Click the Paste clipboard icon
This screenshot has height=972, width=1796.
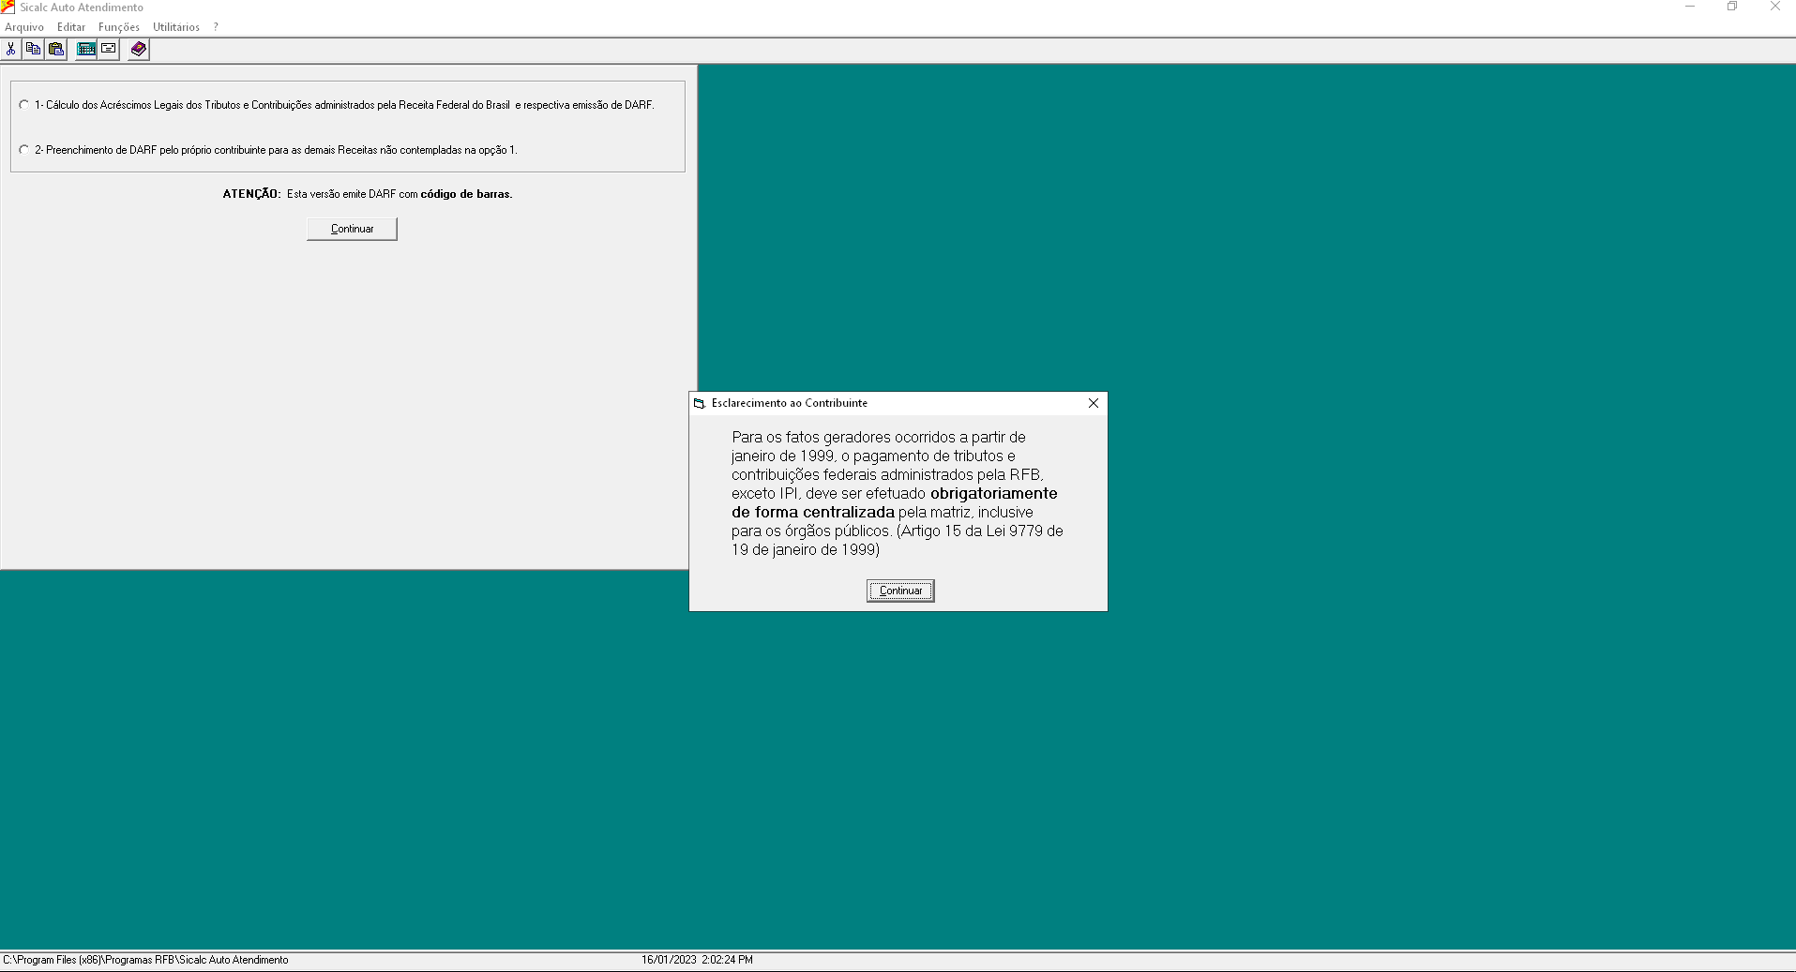pyautogui.click(x=55, y=49)
